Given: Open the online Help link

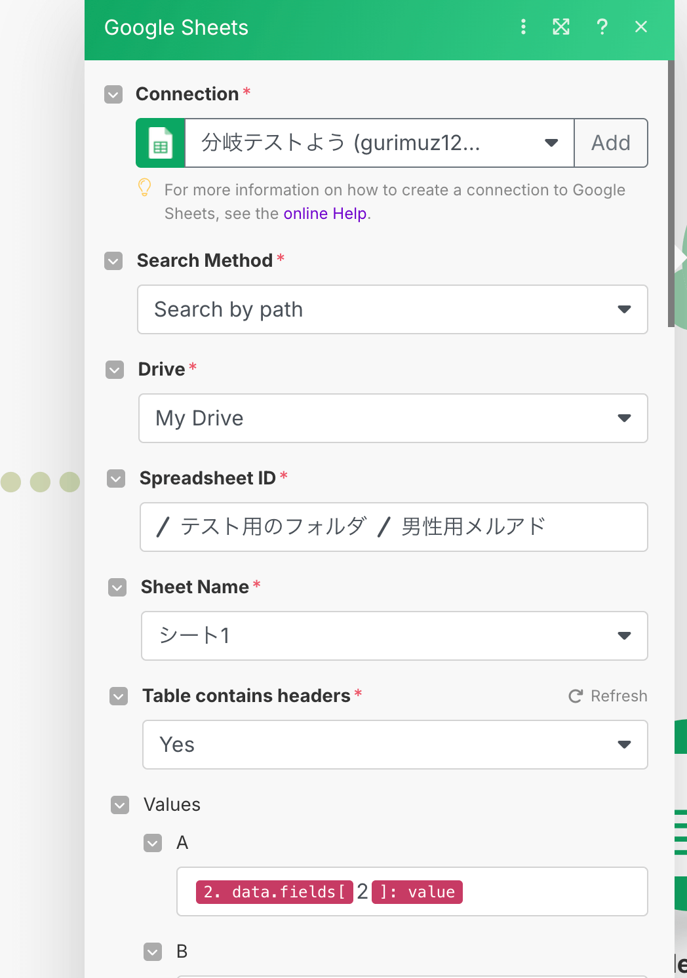Looking at the screenshot, I should 325,214.
